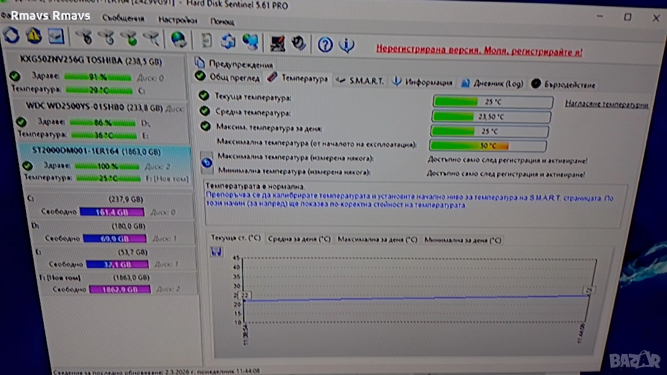
Task: Click the disk test icon with green ball
Action: click(129, 38)
